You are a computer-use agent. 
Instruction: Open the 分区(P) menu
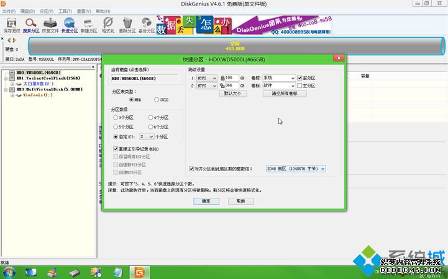coord(47,11)
